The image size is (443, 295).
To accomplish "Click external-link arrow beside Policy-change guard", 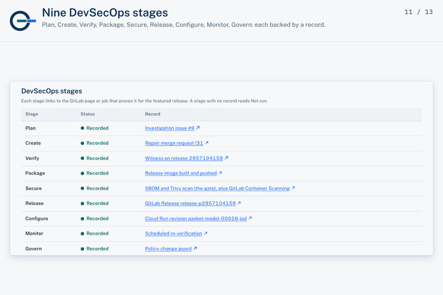I will [195, 248].
